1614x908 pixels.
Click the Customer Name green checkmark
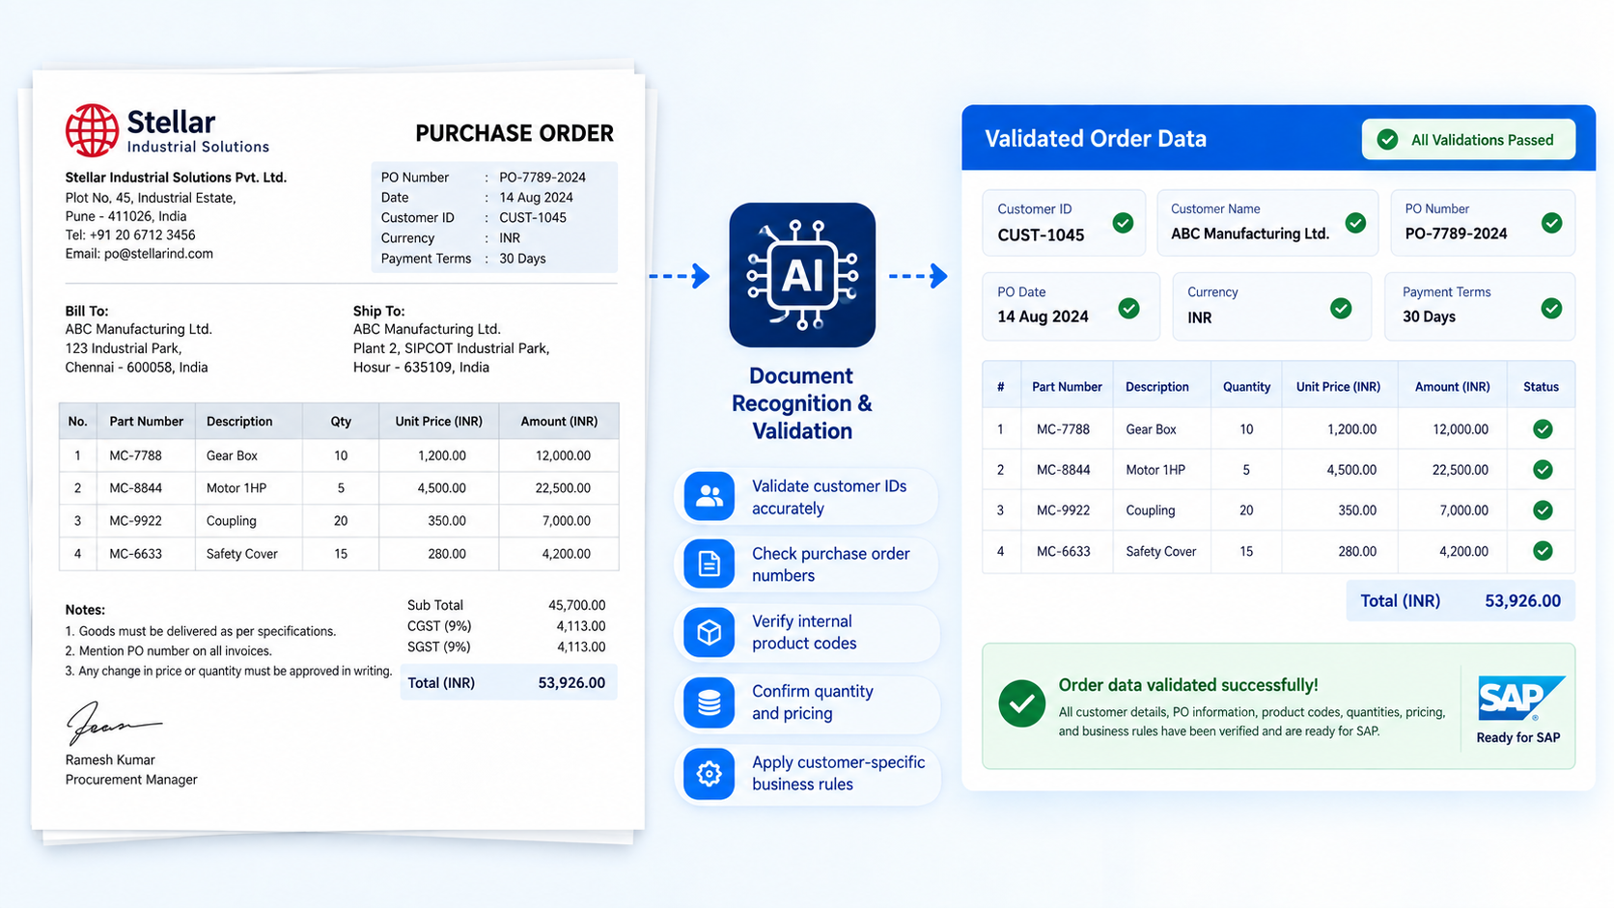tap(1355, 223)
